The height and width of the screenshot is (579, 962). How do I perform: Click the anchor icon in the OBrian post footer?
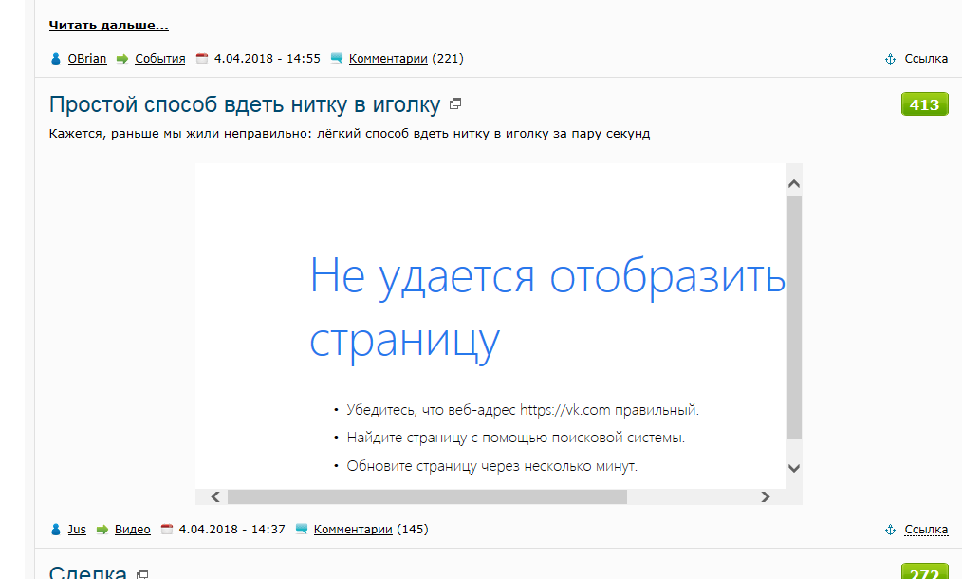(x=890, y=59)
